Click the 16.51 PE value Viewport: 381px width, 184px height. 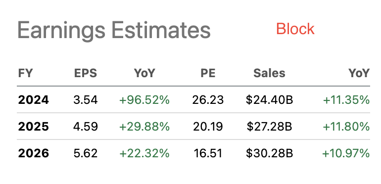coord(208,153)
